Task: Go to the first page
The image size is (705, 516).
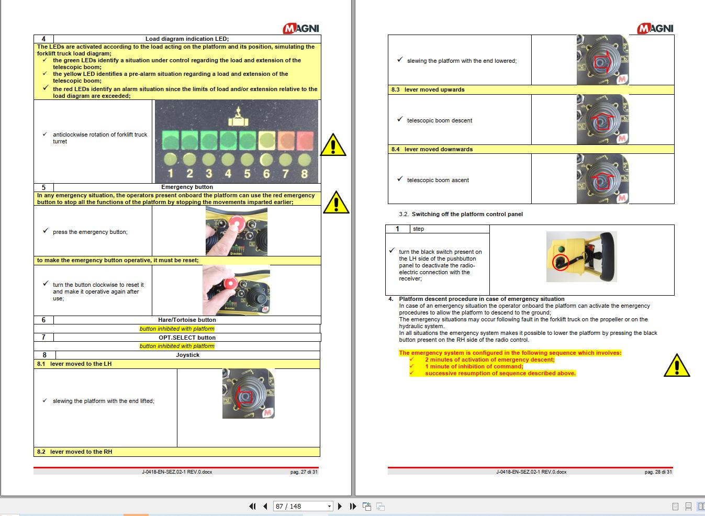Action: [x=253, y=506]
